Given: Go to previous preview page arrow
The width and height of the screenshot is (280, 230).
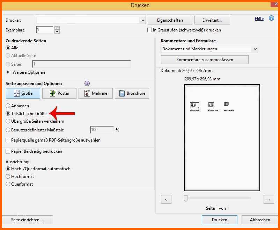Looking at the screenshot, I should coord(166,199).
